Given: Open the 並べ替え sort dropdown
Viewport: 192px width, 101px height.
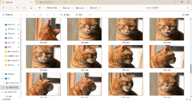Looking at the screenshot, I should (x=66, y=15).
